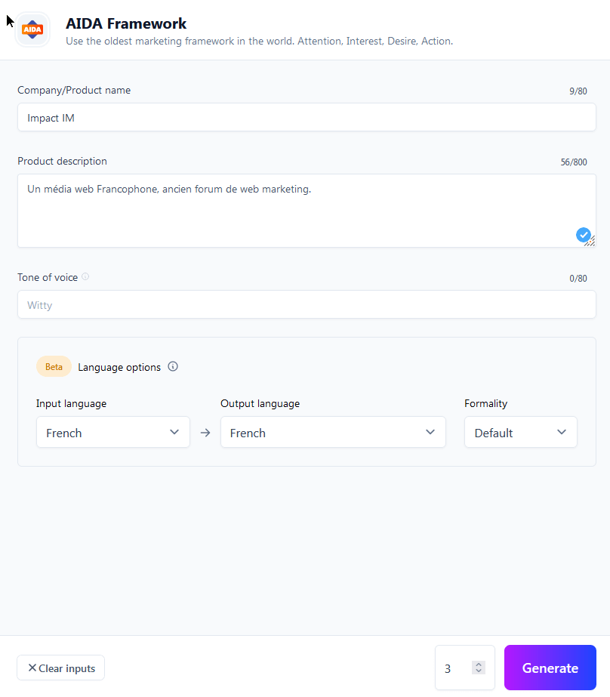Click the arrow between language dropdowns
Image resolution: width=610 pixels, height=697 pixels.
pyautogui.click(x=205, y=432)
